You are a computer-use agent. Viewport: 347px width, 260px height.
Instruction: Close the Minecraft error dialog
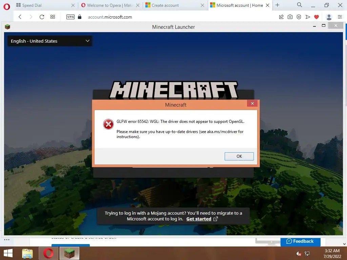click(x=252, y=104)
